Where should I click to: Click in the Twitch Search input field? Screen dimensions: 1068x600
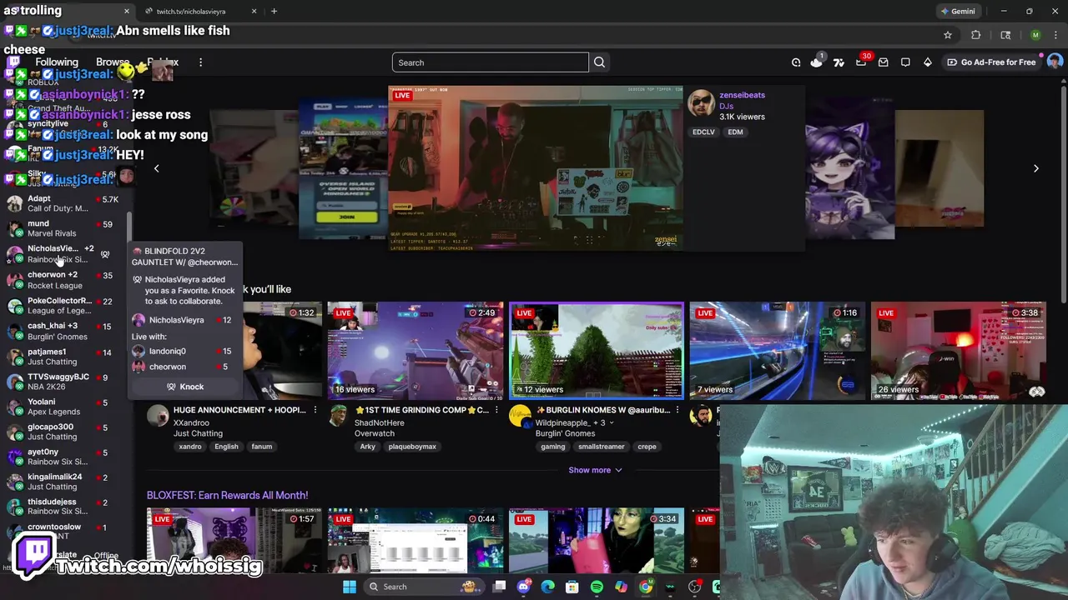[491, 62]
